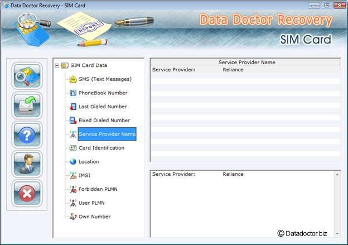
Task: Click 'Service Provider:' label in lower pane
Action: [173, 174]
